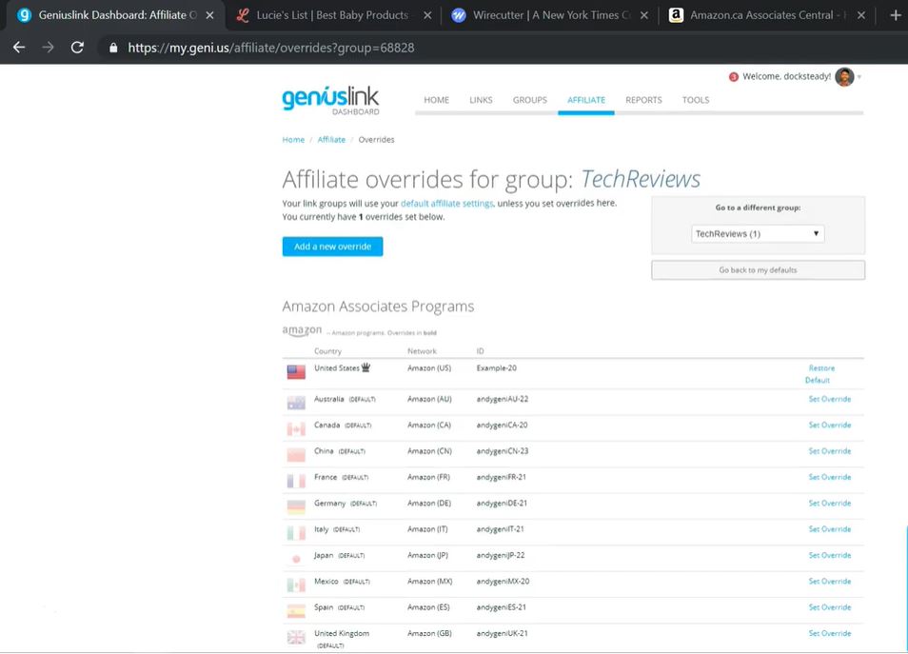The width and height of the screenshot is (908, 654).
Task: Click the United Kingdom flag icon
Action: (296, 637)
